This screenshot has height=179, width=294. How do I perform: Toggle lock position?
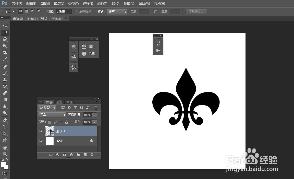[x=61, y=122]
